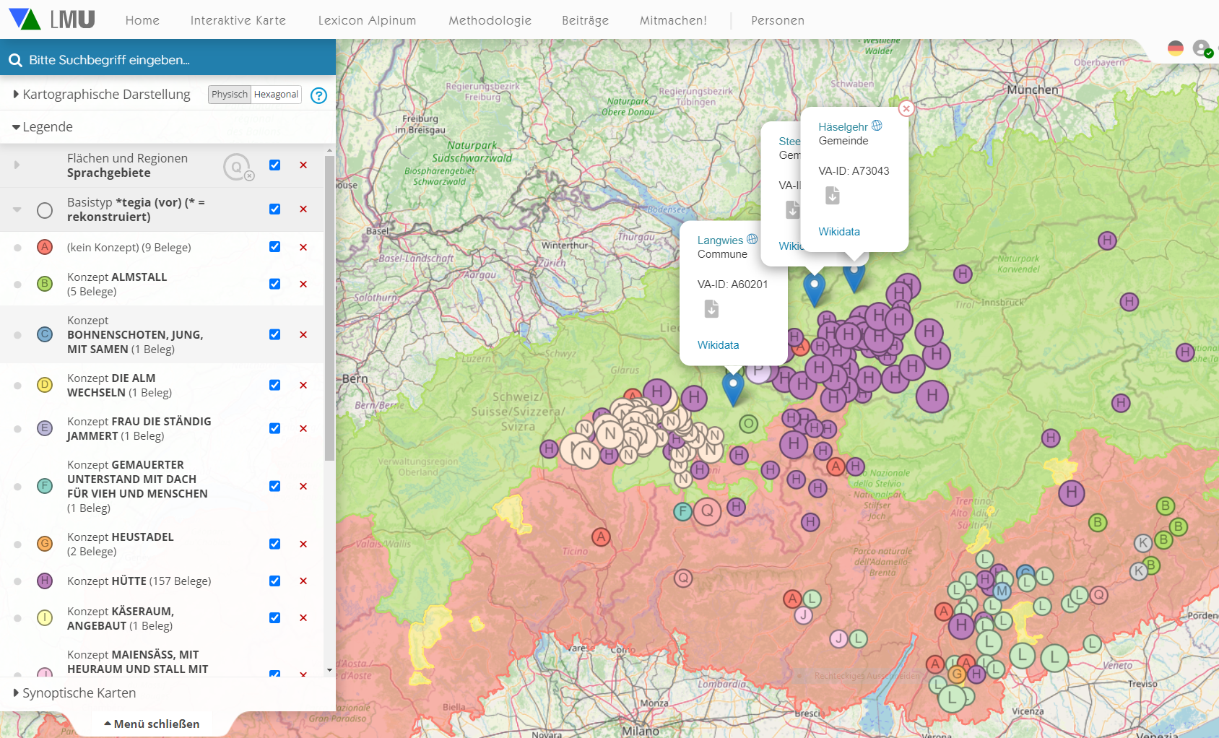
Task: Click the blue map pin below Häselgehr popup
Action: [x=854, y=277]
